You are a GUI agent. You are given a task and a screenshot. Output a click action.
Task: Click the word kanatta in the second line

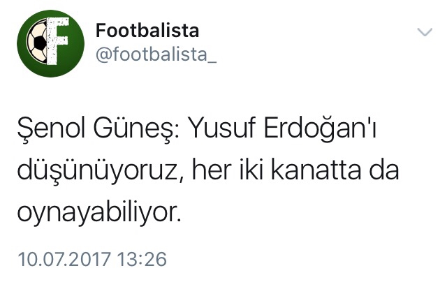(x=316, y=170)
